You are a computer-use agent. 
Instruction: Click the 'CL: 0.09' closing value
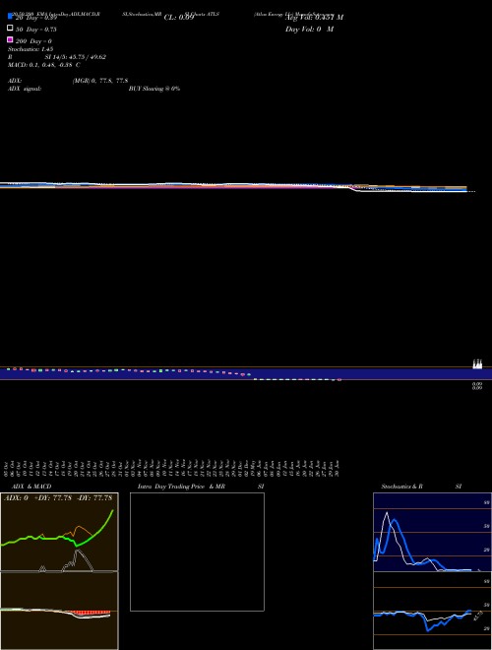click(x=179, y=18)
